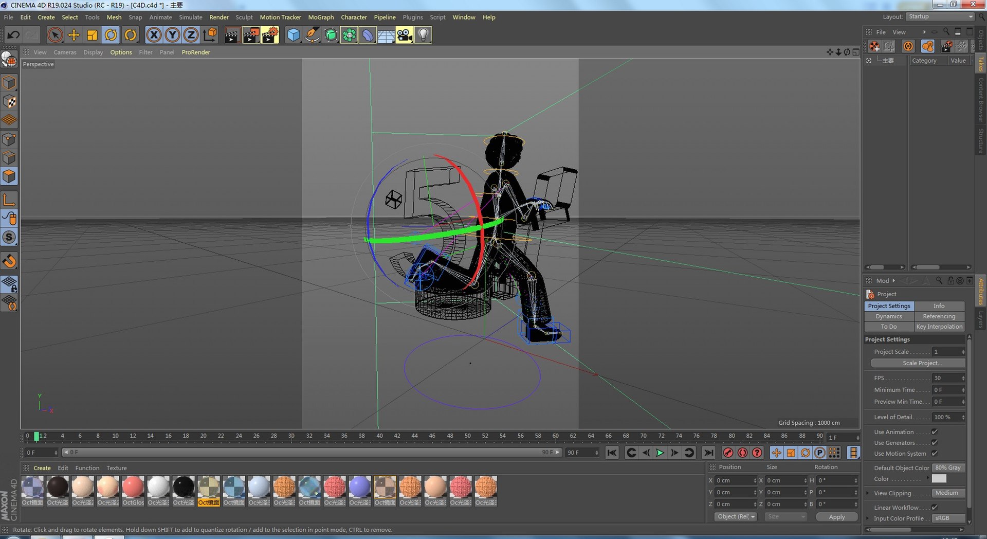This screenshot has height=539, width=987.
Task: Click Render to Picture Viewer icon
Action: pyautogui.click(x=251, y=35)
